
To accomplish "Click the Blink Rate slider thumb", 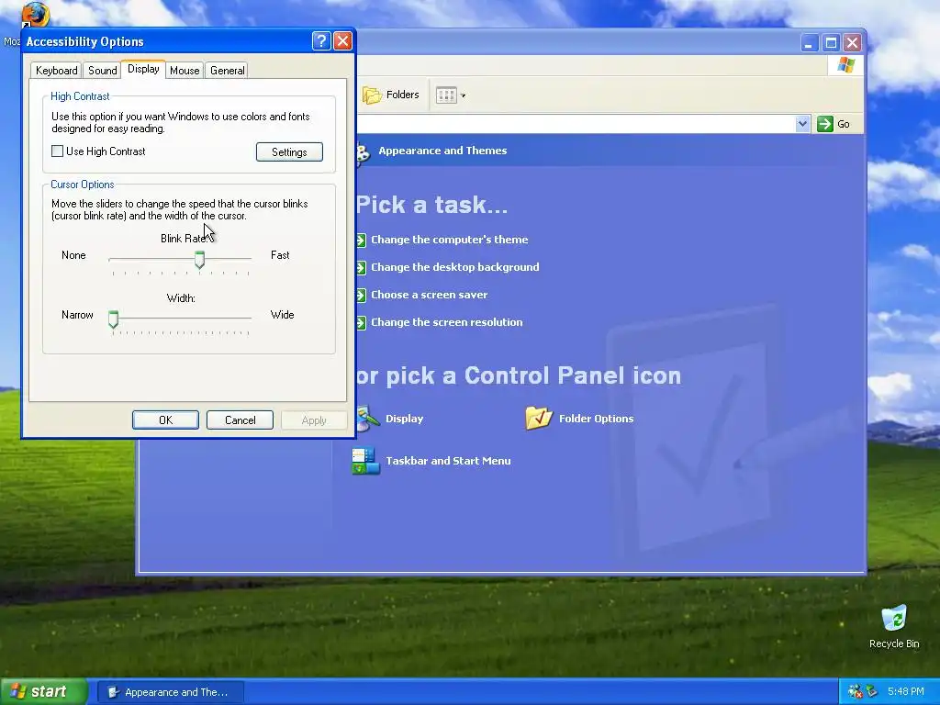I will coord(199,260).
